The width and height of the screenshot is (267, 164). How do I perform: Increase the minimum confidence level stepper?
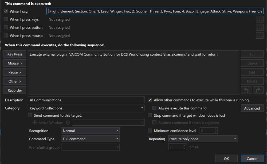pyautogui.click(x=216, y=129)
